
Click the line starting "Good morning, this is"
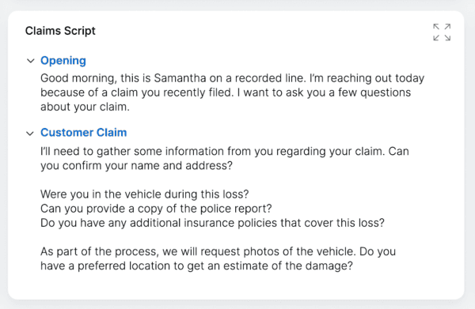[232, 78]
